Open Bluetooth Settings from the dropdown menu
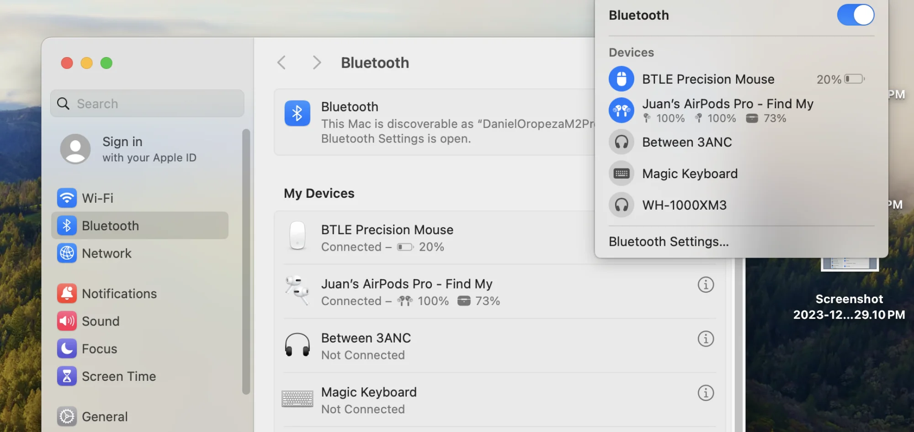This screenshot has width=914, height=432. [669, 242]
